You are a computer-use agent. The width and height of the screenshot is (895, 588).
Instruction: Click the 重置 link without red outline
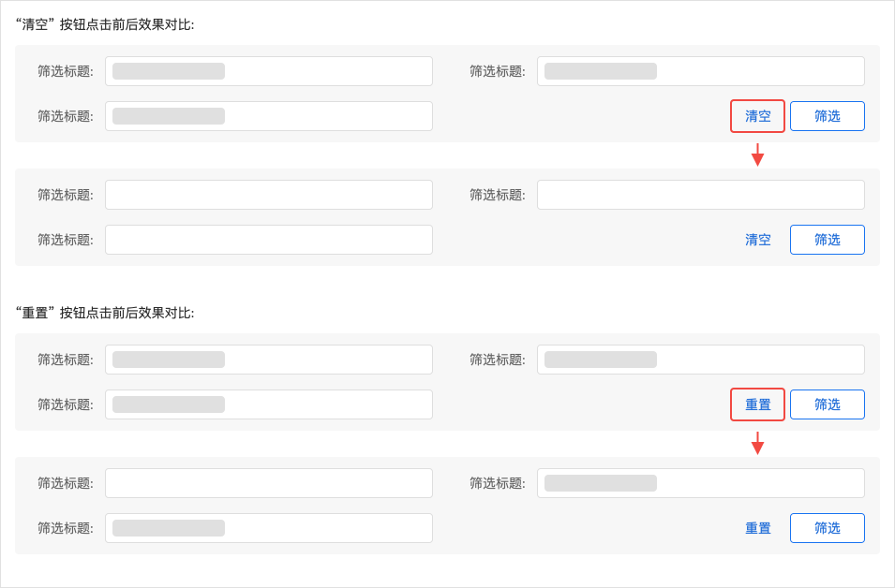coord(757,528)
